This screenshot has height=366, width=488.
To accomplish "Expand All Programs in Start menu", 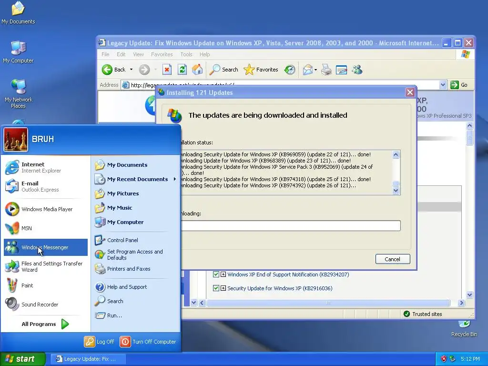I will 45,324.
